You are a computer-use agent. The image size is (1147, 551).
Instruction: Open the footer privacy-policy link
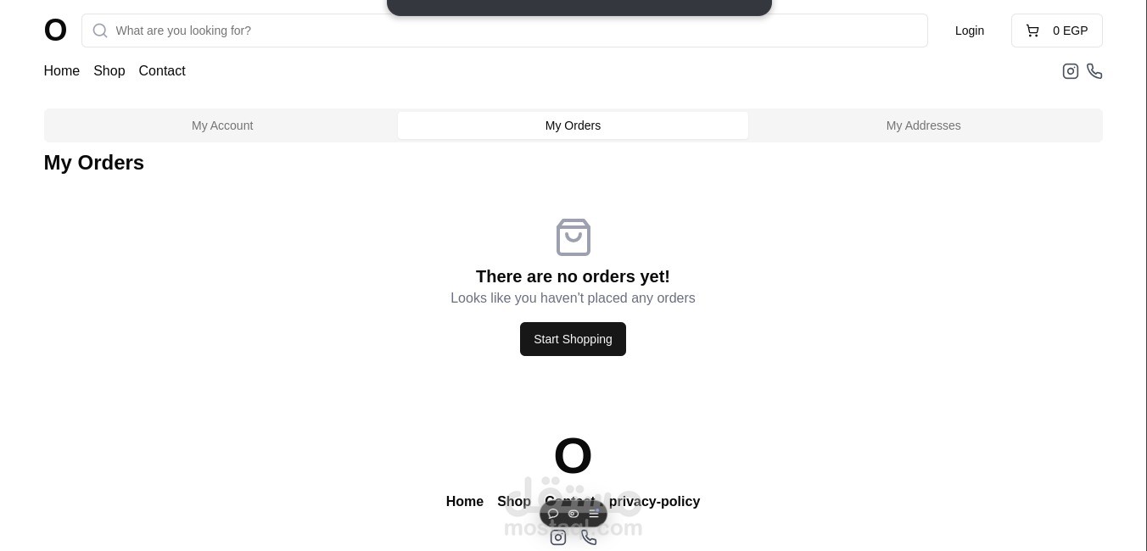tap(657, 501)
